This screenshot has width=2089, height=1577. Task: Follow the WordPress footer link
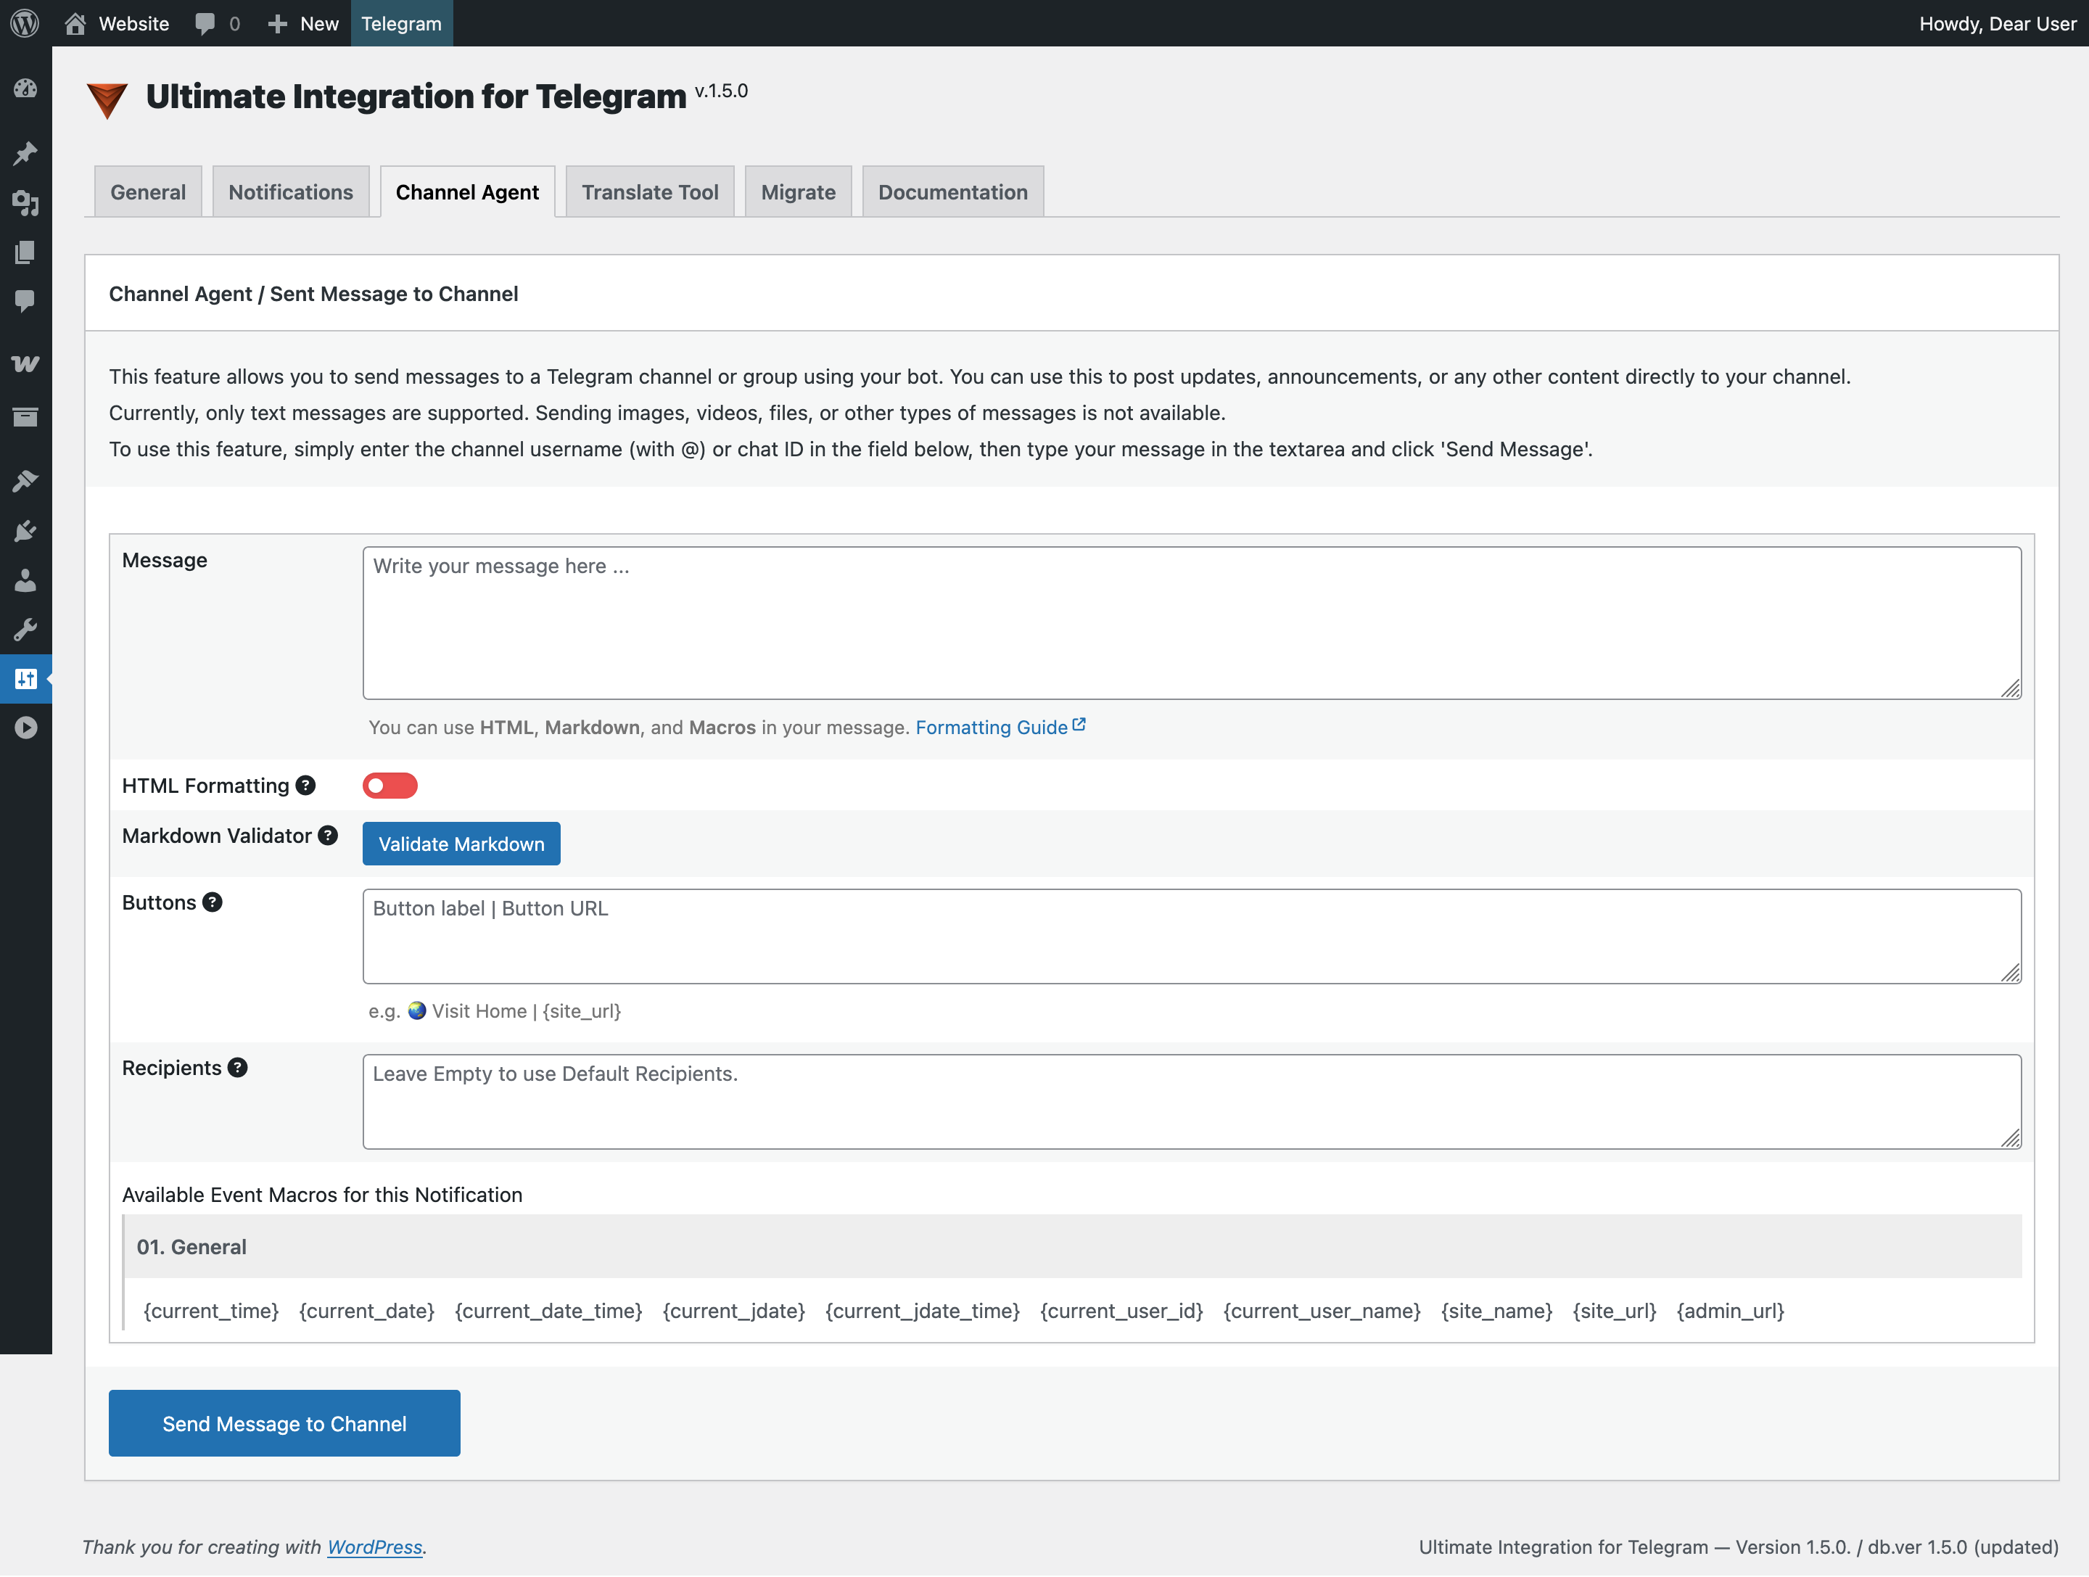[375, 1547]
